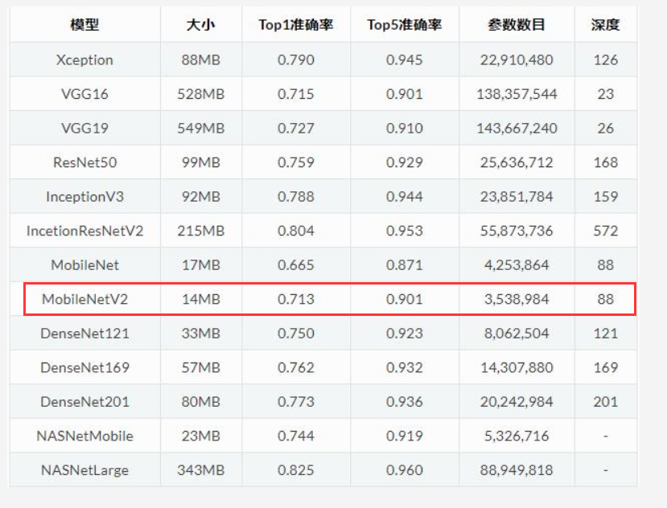Click the MobileNet 17MB size cell

pyautogui.click(x=200, y=264)
